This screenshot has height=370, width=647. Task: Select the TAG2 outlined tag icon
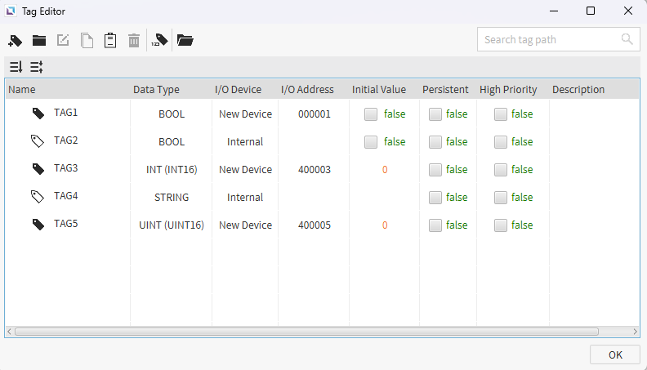(38, 141)
